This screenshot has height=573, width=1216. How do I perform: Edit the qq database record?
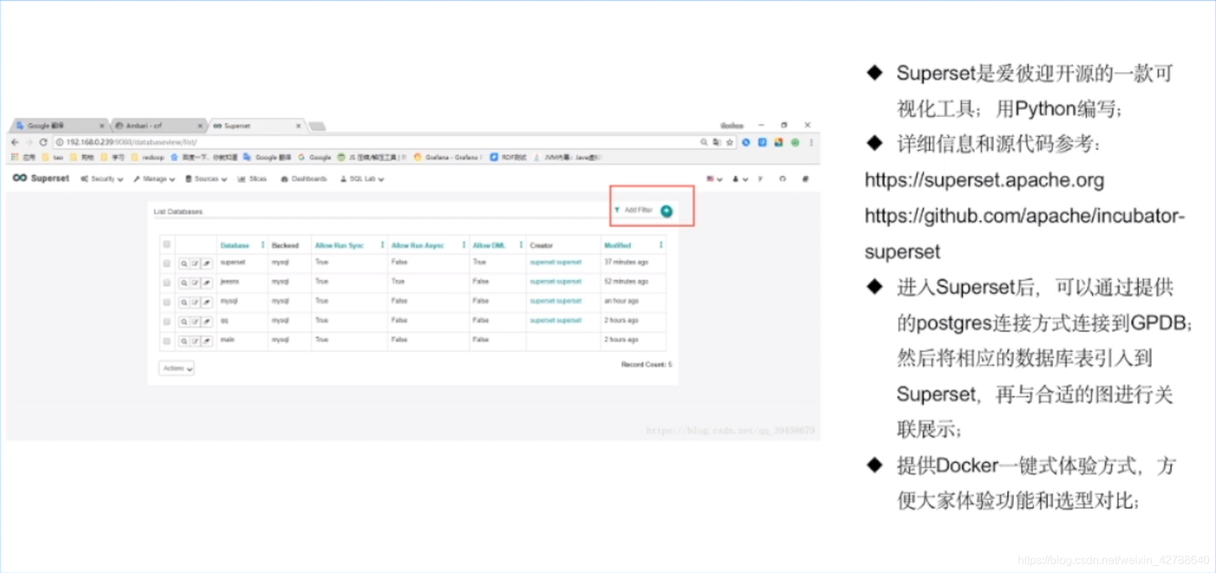tap(195, 322)
